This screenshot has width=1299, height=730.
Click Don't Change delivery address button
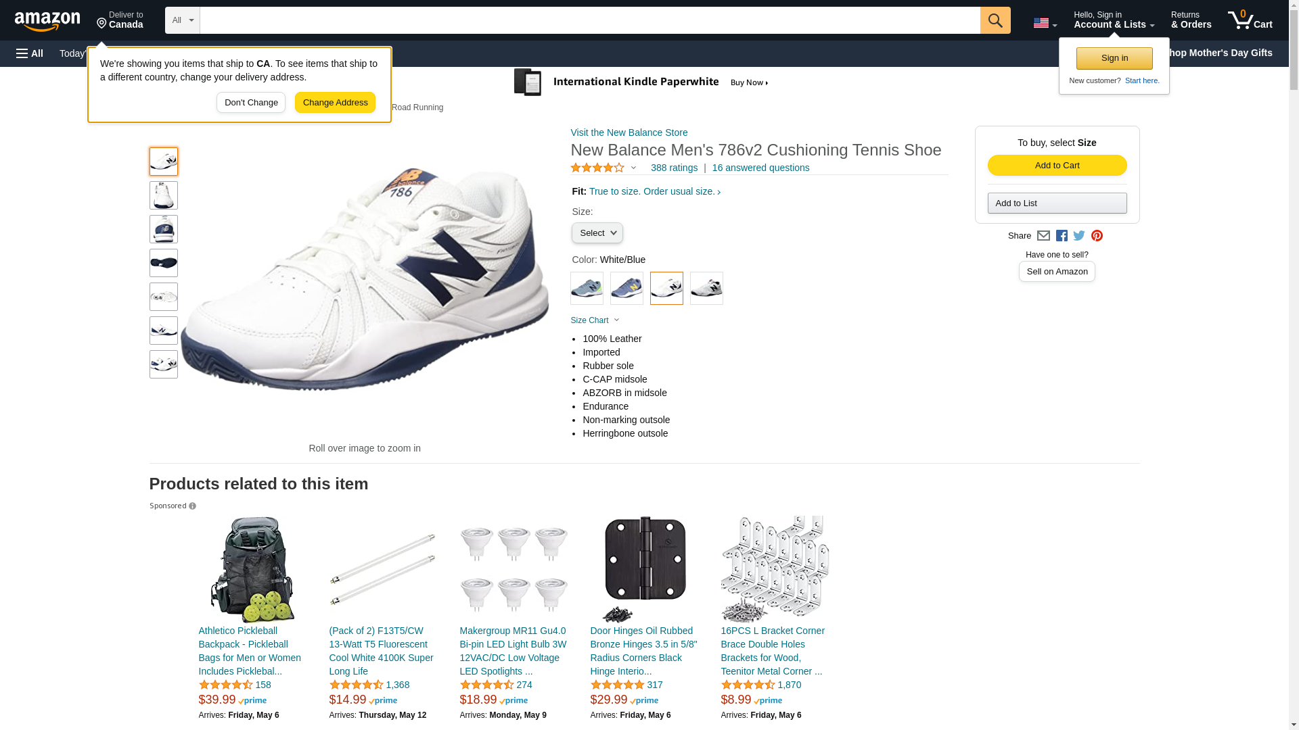251,103
